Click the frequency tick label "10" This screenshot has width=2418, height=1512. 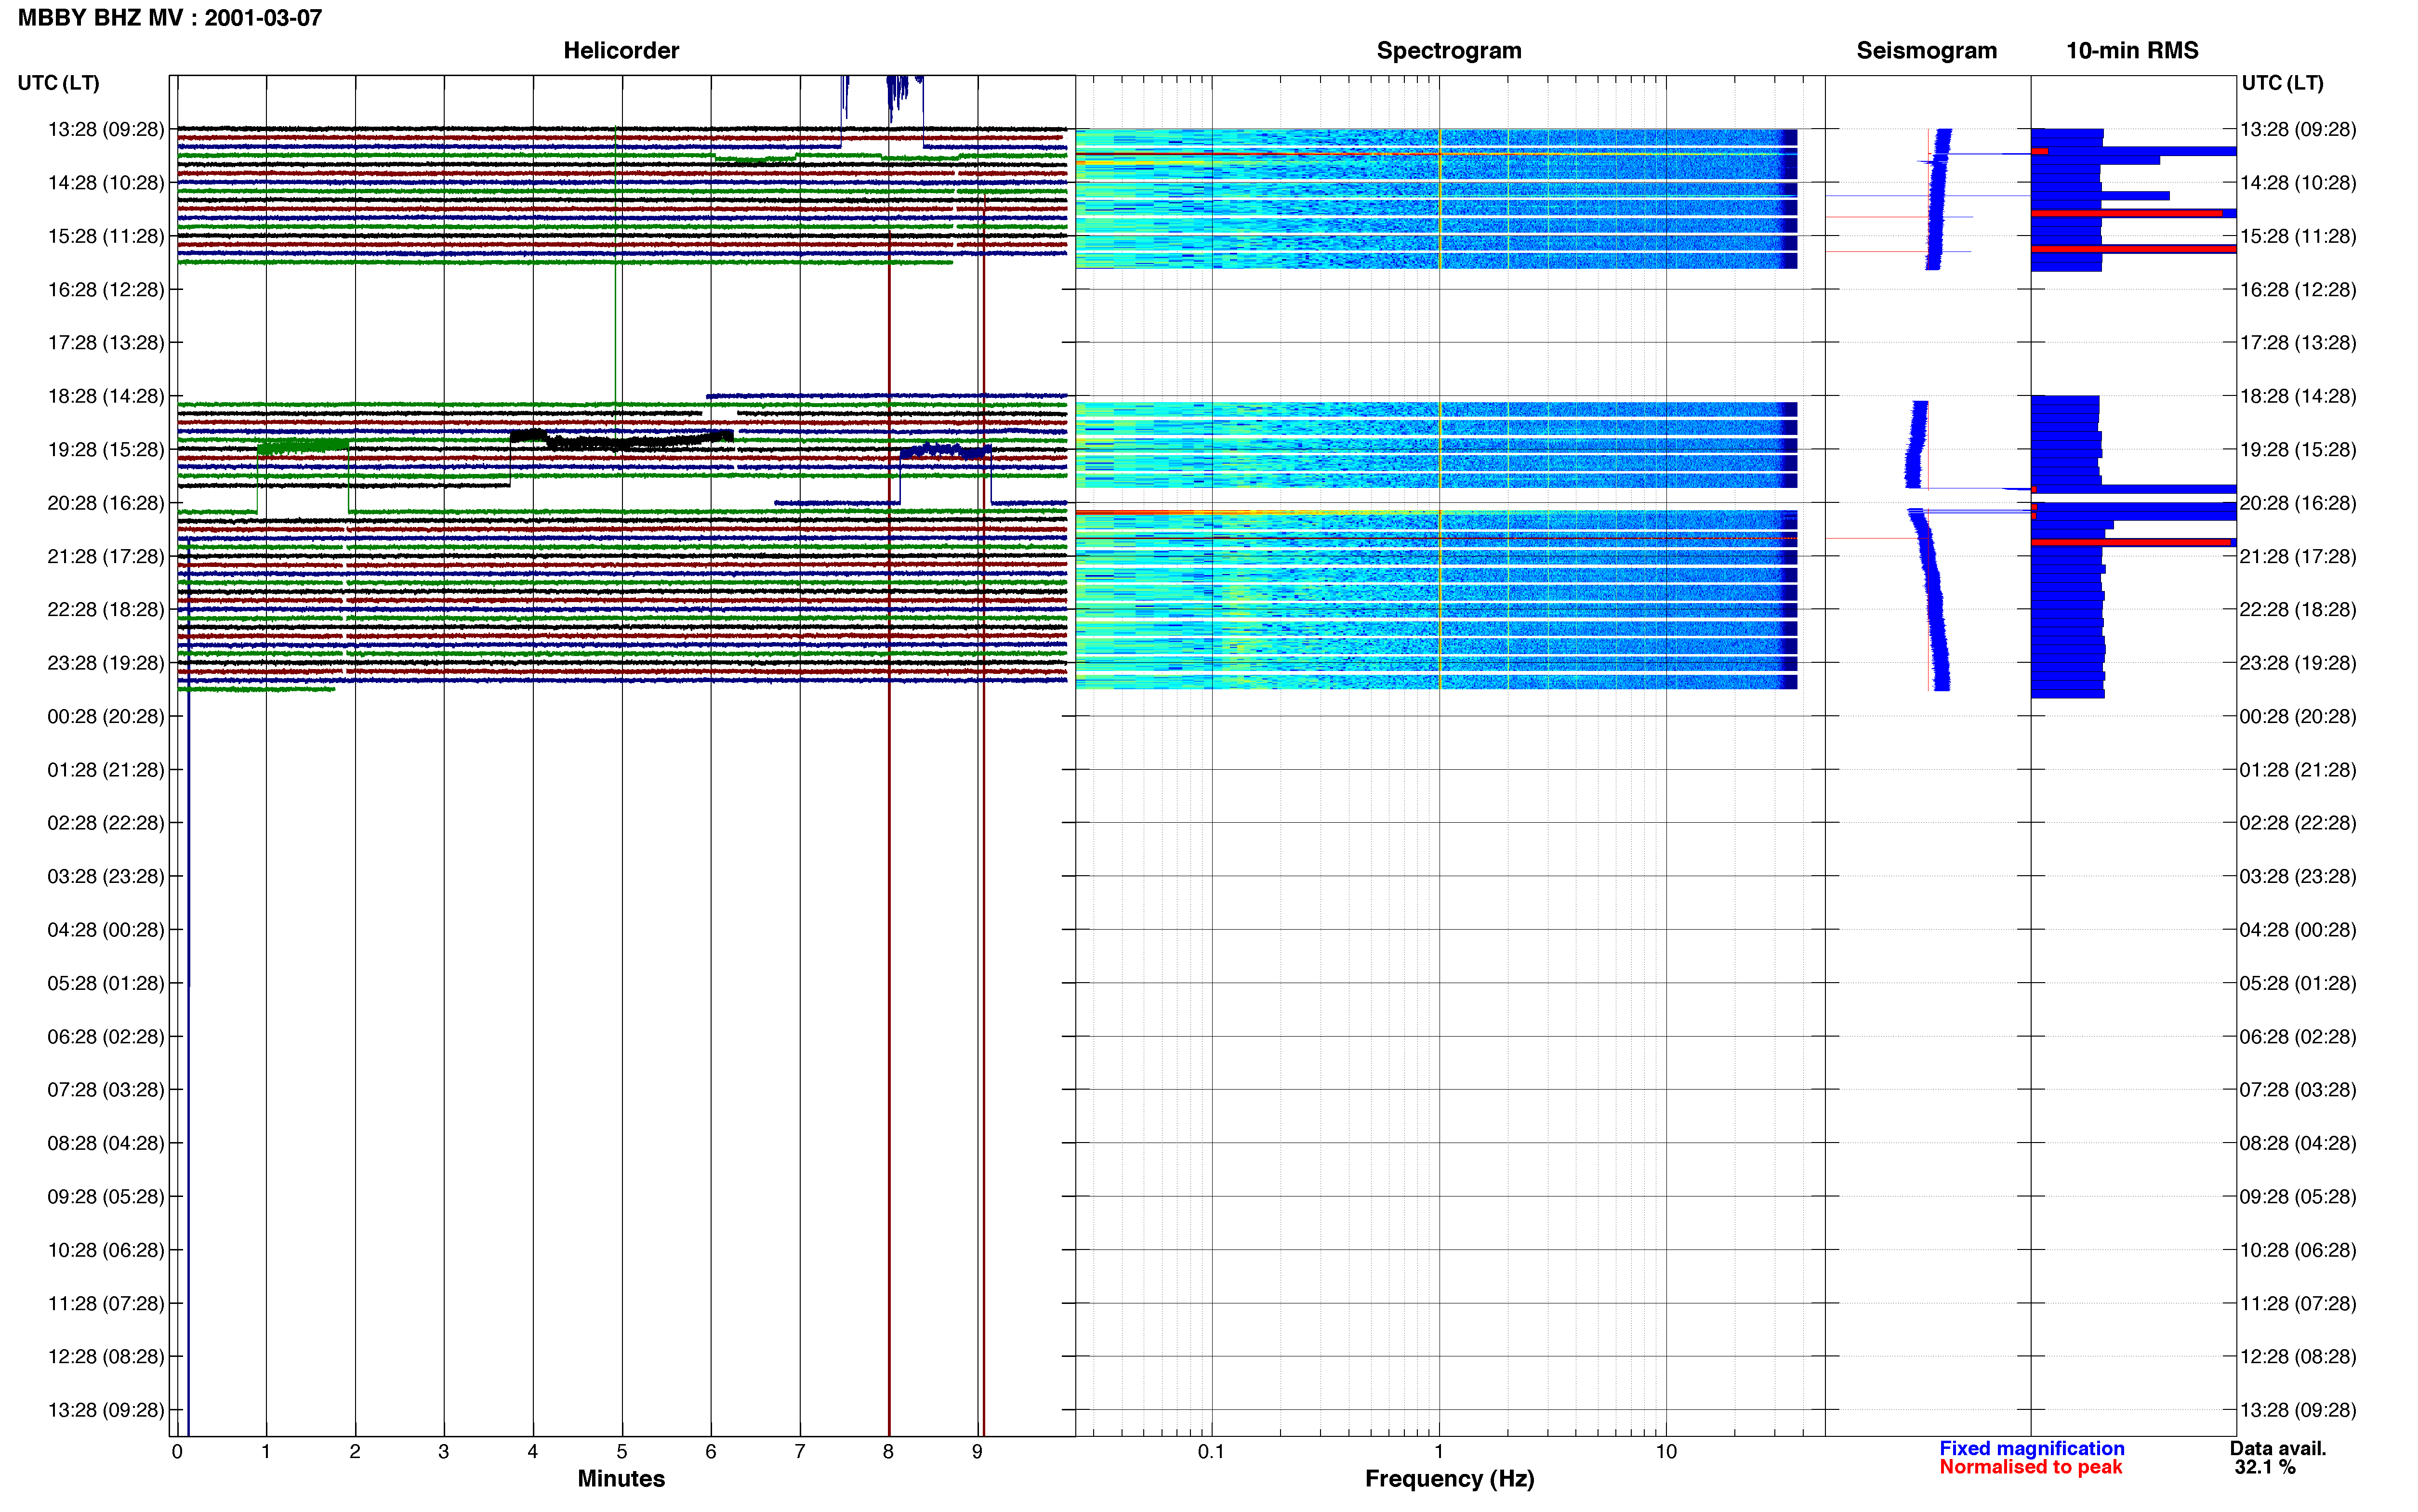pyautogui.click(x=1666, y=1452)
